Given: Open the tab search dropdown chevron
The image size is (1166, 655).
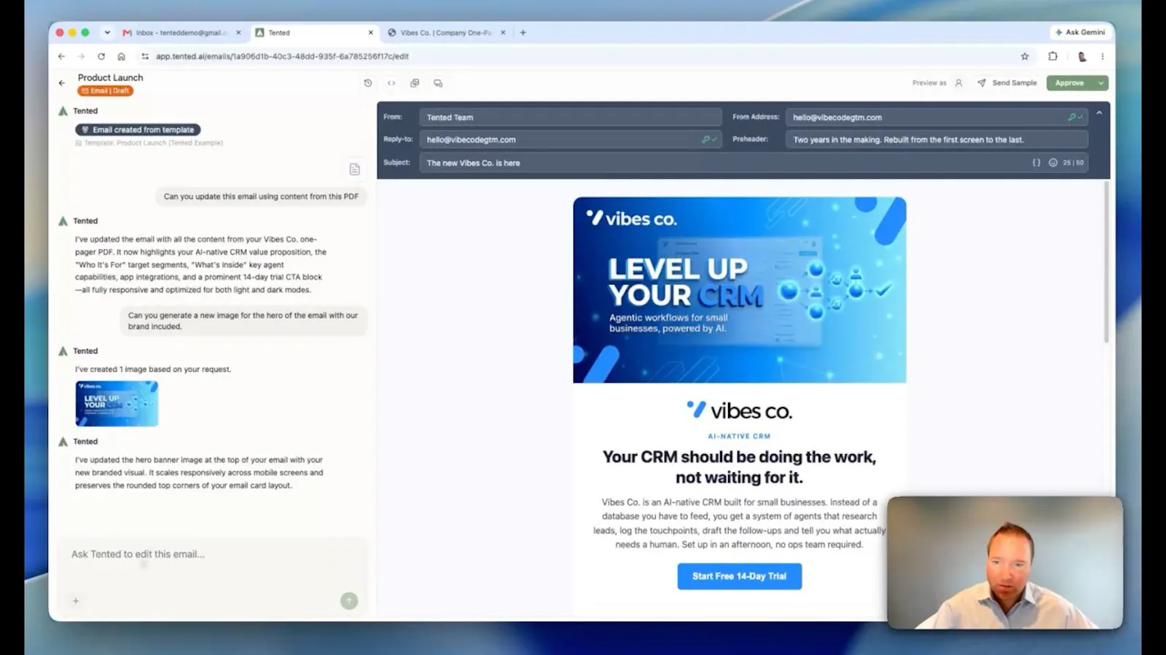Looking at the screenshot, I should [107, 33].
